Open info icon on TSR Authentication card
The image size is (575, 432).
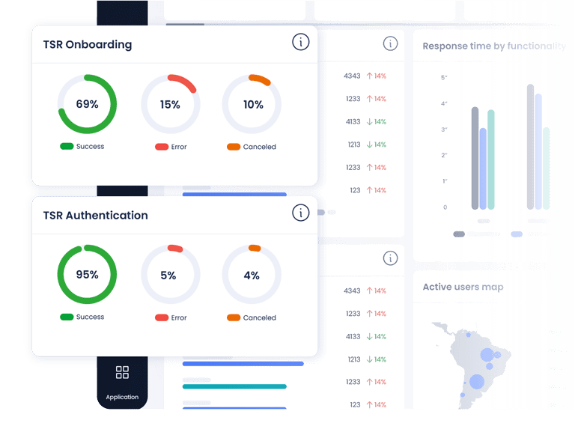point(300,213)
